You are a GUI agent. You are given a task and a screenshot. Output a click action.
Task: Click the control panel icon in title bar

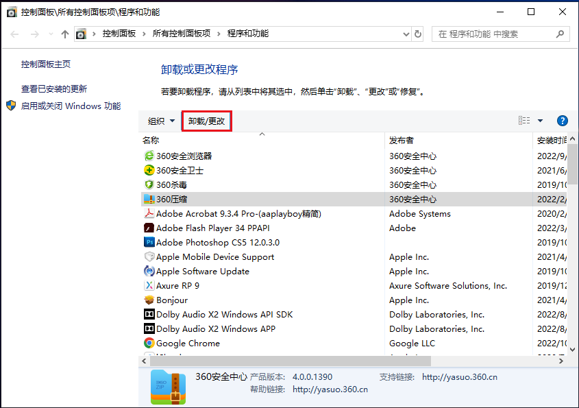point(12,12)
